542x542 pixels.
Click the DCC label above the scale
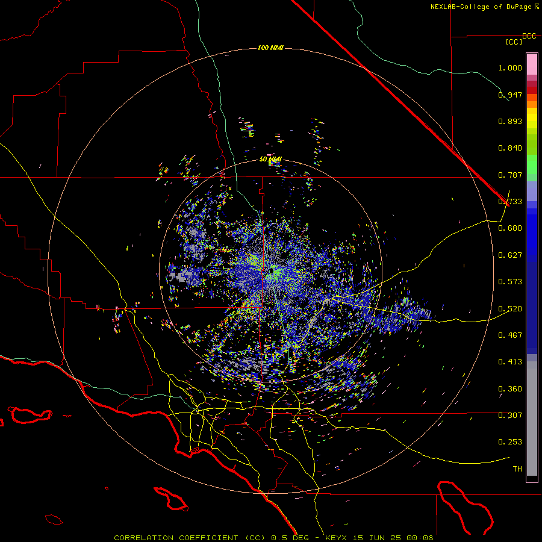[529, 36]
